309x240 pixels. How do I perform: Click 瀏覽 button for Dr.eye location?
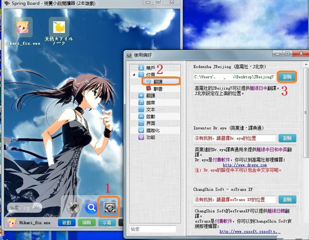pos(287,138)
